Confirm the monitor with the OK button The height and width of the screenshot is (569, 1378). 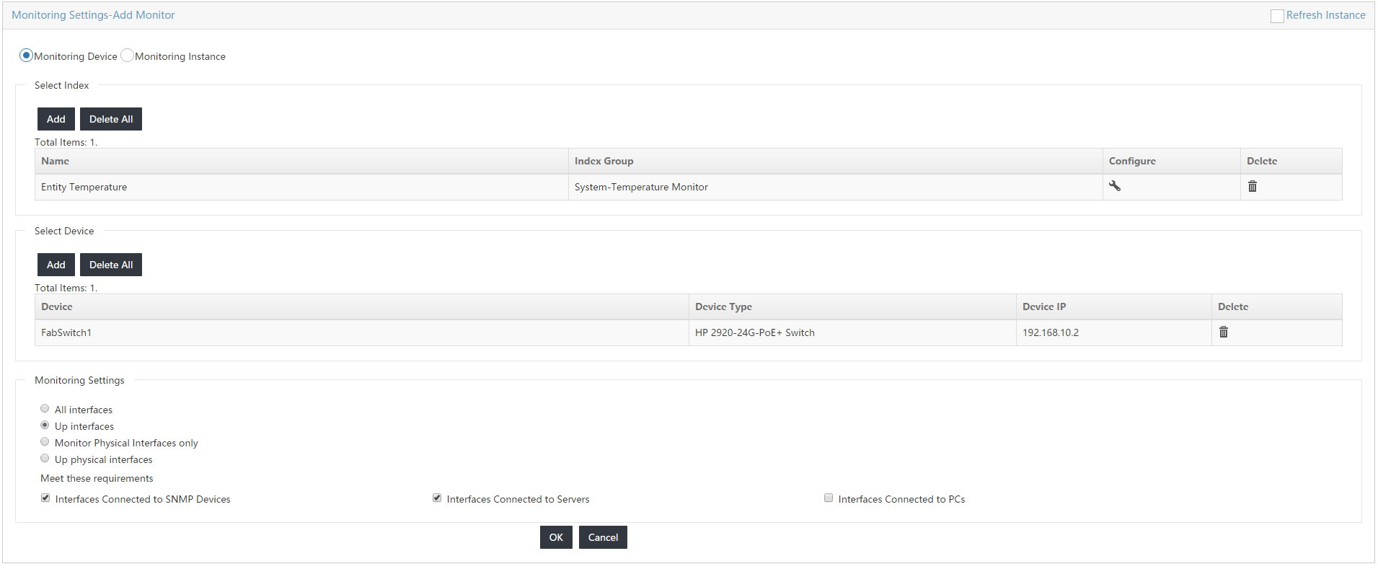tap(555, 537)
